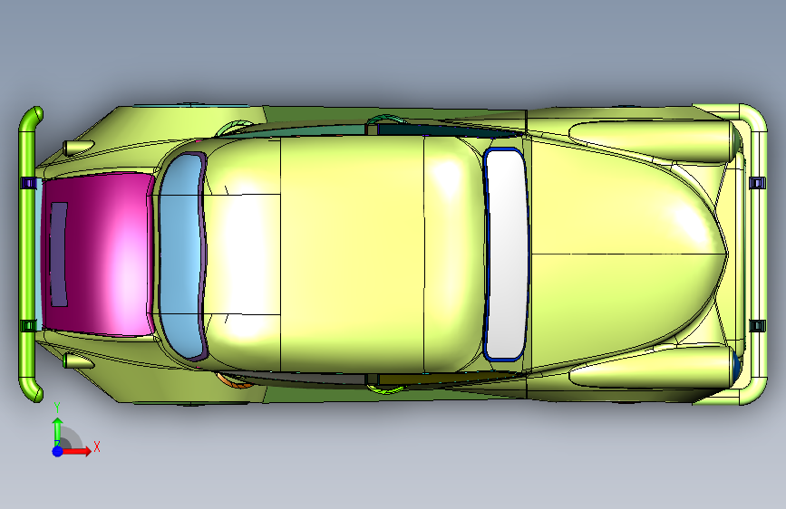This screenshot has height=509, width=786.
Task: Click the blue origin ball of the triad
Action: pos(58,451)
